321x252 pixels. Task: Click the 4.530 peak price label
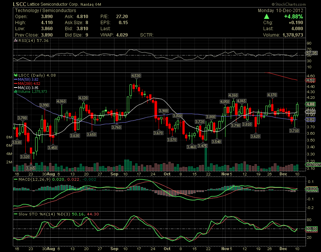[x=136, y=76]
